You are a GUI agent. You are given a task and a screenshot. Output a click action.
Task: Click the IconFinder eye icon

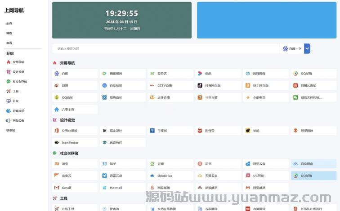(57, 143)
